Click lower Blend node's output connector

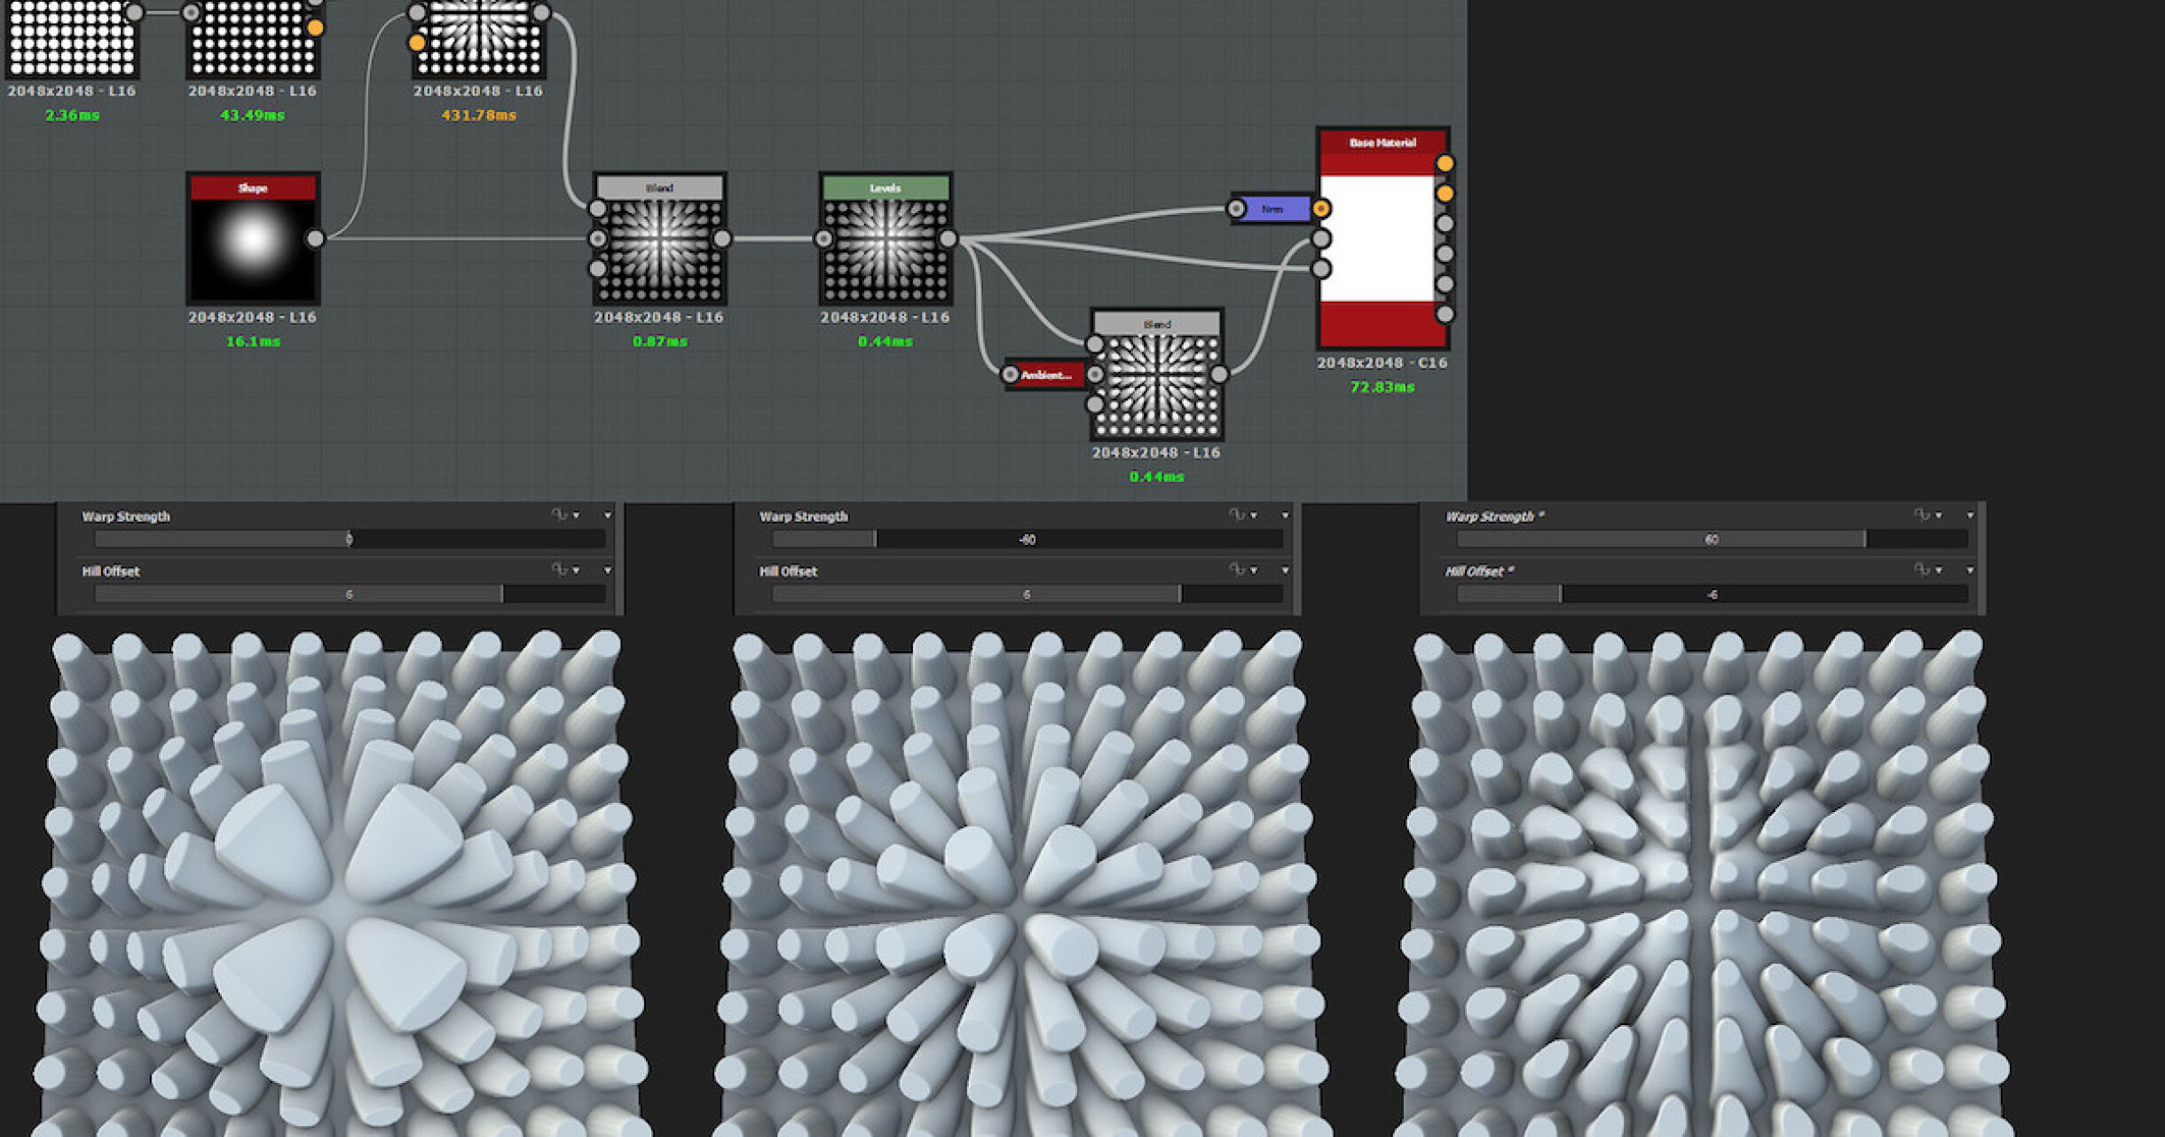click(x=1219, y=375)
